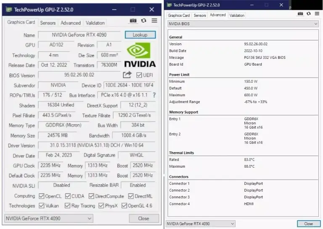This screenshot has width=323, height=229.
Task: Click the Texture Fillrate value 1290.2 GTexel/s
Action: 134,115
